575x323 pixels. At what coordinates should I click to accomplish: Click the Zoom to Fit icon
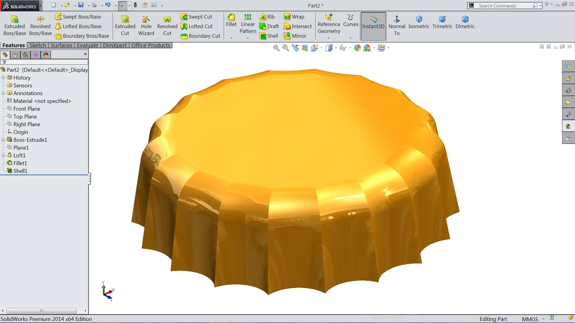pyautogui.click(x=276, y=48)
